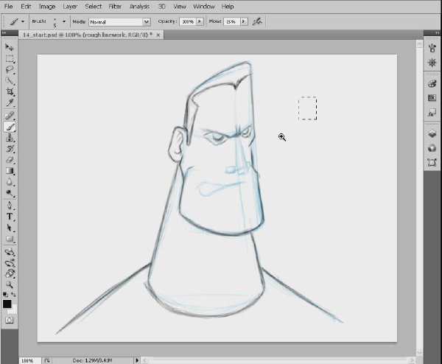Open the Styles fx panel icon
Image resolution: width=442 pixels, height=364 pixels.
tap(432, 113)
